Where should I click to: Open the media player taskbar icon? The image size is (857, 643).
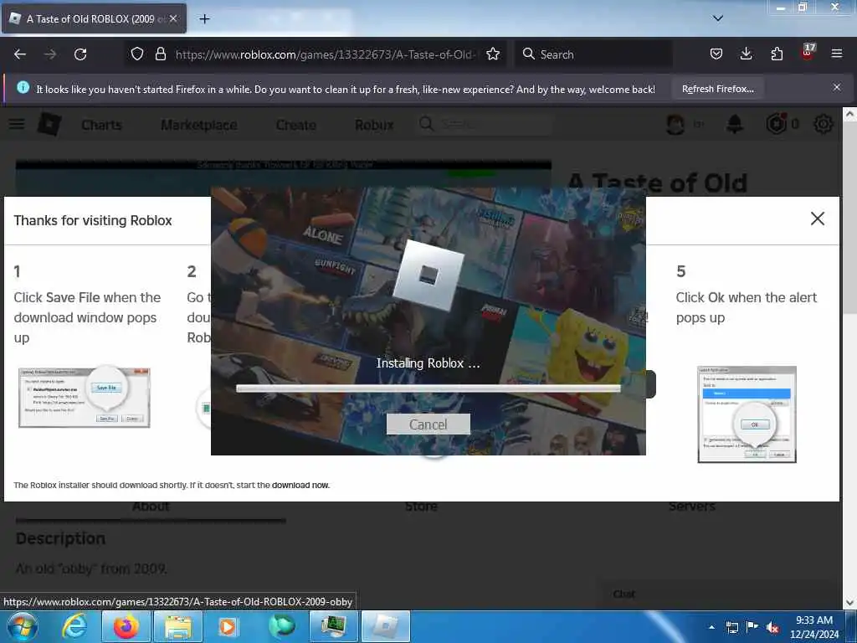[x=228, y=626]
